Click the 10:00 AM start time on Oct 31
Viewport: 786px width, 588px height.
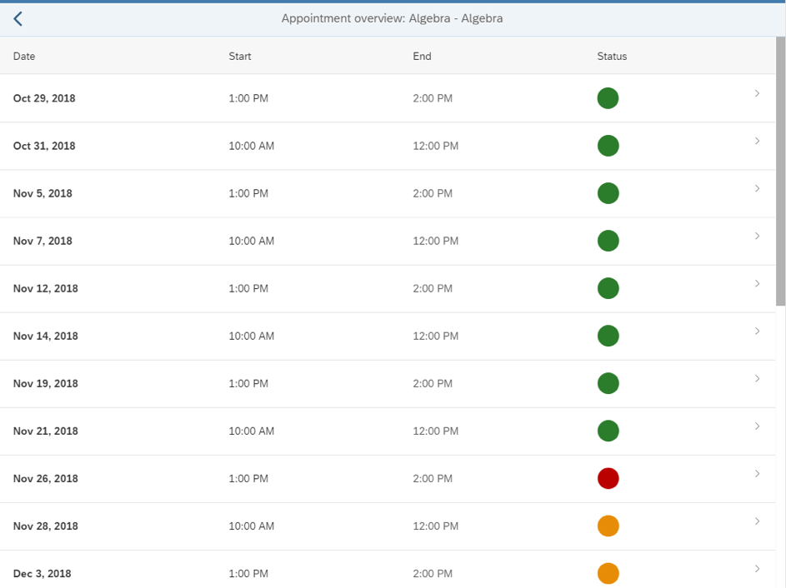click(252, 146)
